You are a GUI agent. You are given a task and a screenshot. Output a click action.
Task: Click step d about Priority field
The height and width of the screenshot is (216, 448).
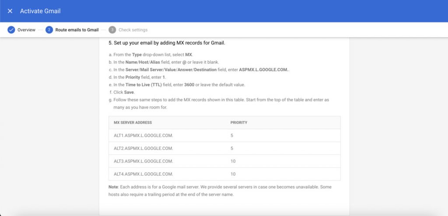pyautogui.click(x=137, y=77)
